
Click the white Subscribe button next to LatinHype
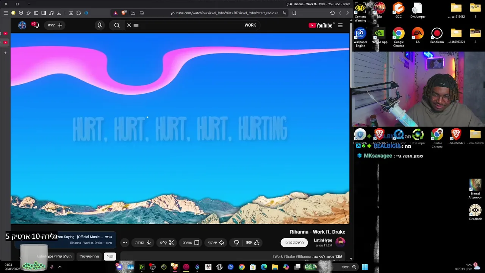tap(294, 243)
